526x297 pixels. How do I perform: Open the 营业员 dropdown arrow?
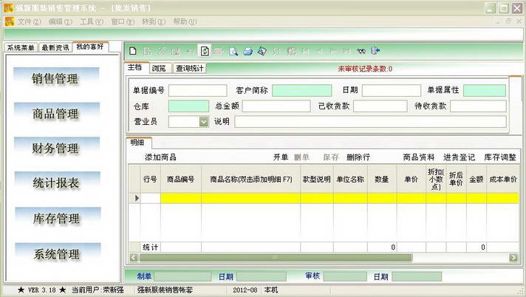pyautogui.click(x=204, y=121)
